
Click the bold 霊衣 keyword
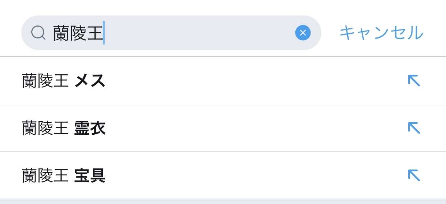click(x=90, y=128)
